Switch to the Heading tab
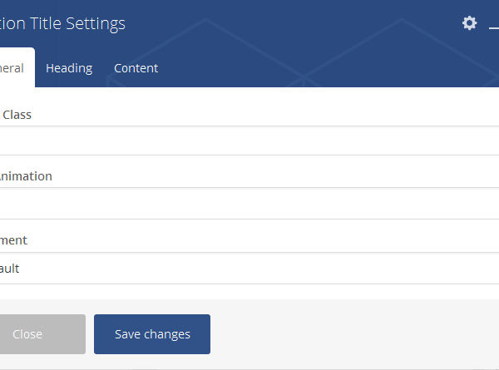 [x=69, y=68]
